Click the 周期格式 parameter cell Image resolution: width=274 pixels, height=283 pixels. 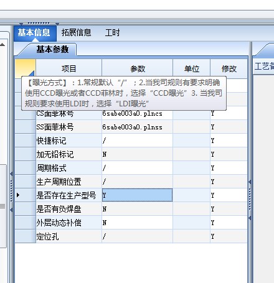137,168
